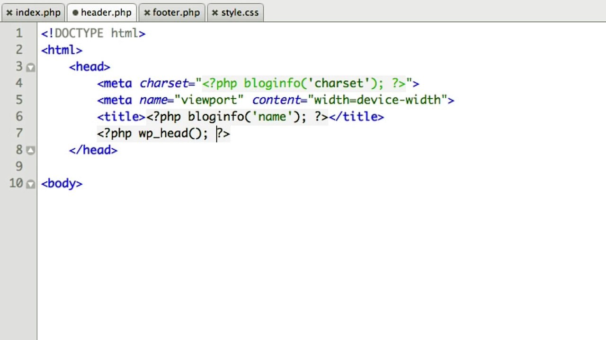Click the closing </title> tag
The image size is (606, 340).
tap(356, 117)
